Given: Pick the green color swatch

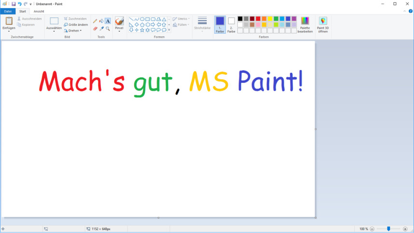Looking at the screenshot, I should (x=276, y=18).
